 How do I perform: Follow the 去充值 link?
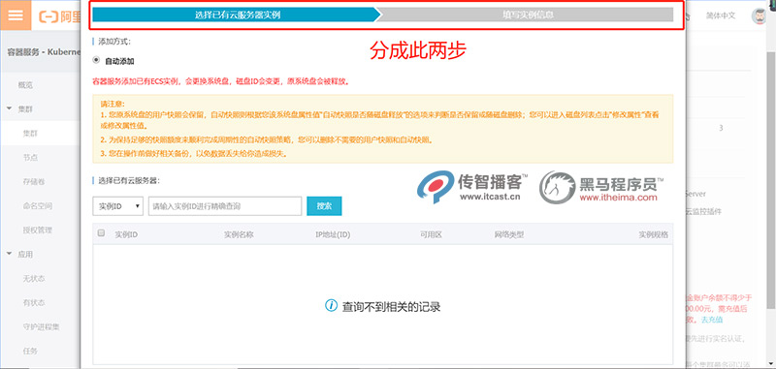pos(712,320)
